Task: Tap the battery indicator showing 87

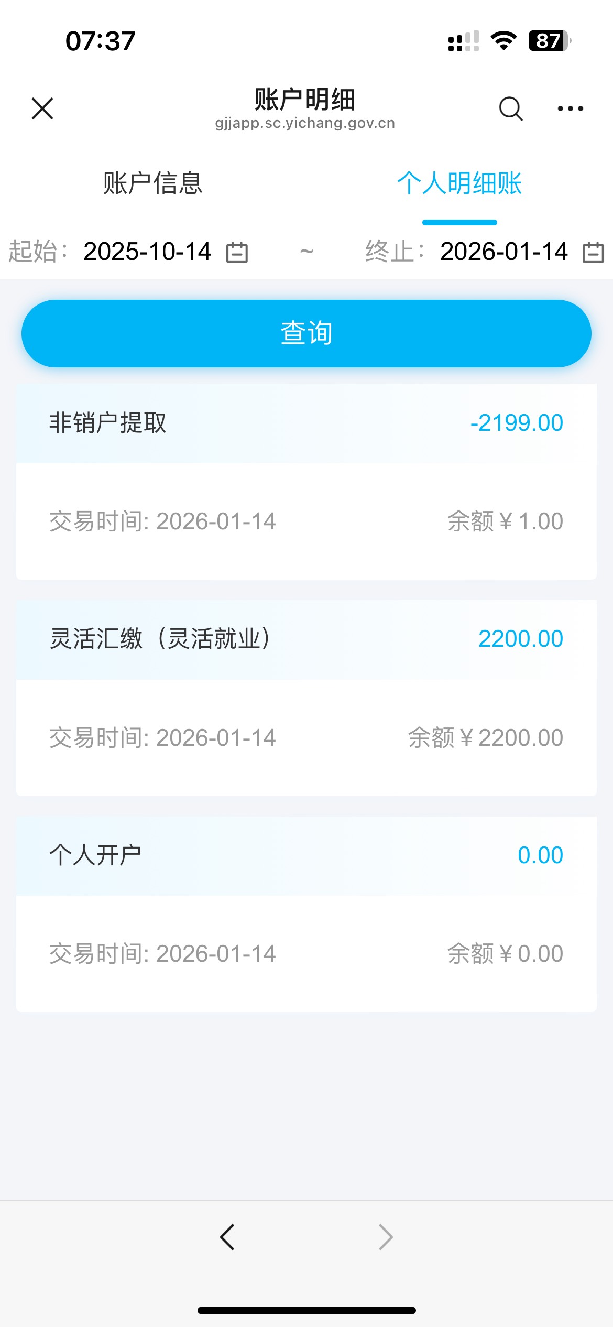Action: pos(549,40)
